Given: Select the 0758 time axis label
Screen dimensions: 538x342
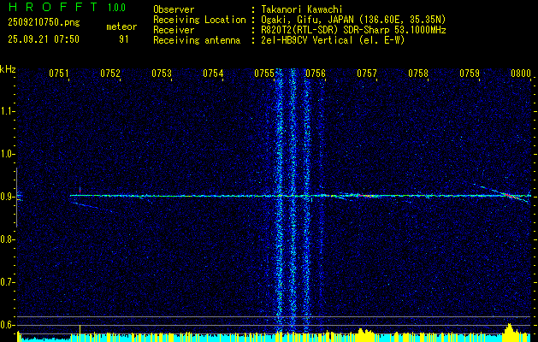Looking at the screenshot, I should click(418, 74).
